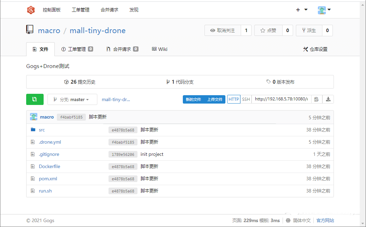Open the Wiki tab

click(160, 49)
